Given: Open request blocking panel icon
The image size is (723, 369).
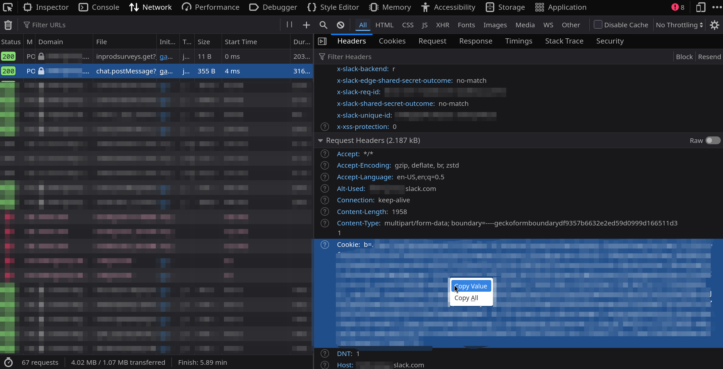Looking at the screenshot, I should pos(340,25).
